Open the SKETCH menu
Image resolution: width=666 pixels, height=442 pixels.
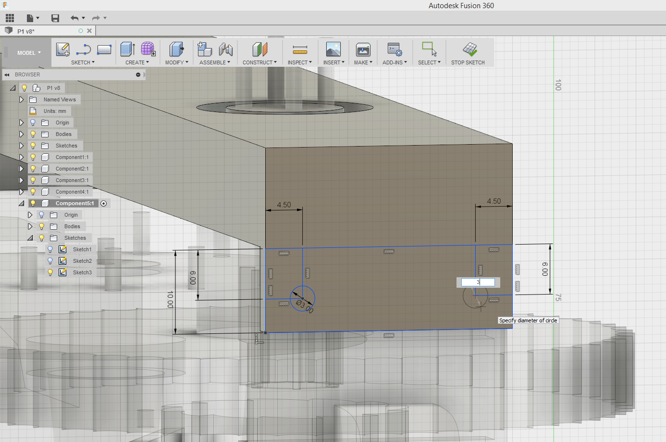(83, 62)
